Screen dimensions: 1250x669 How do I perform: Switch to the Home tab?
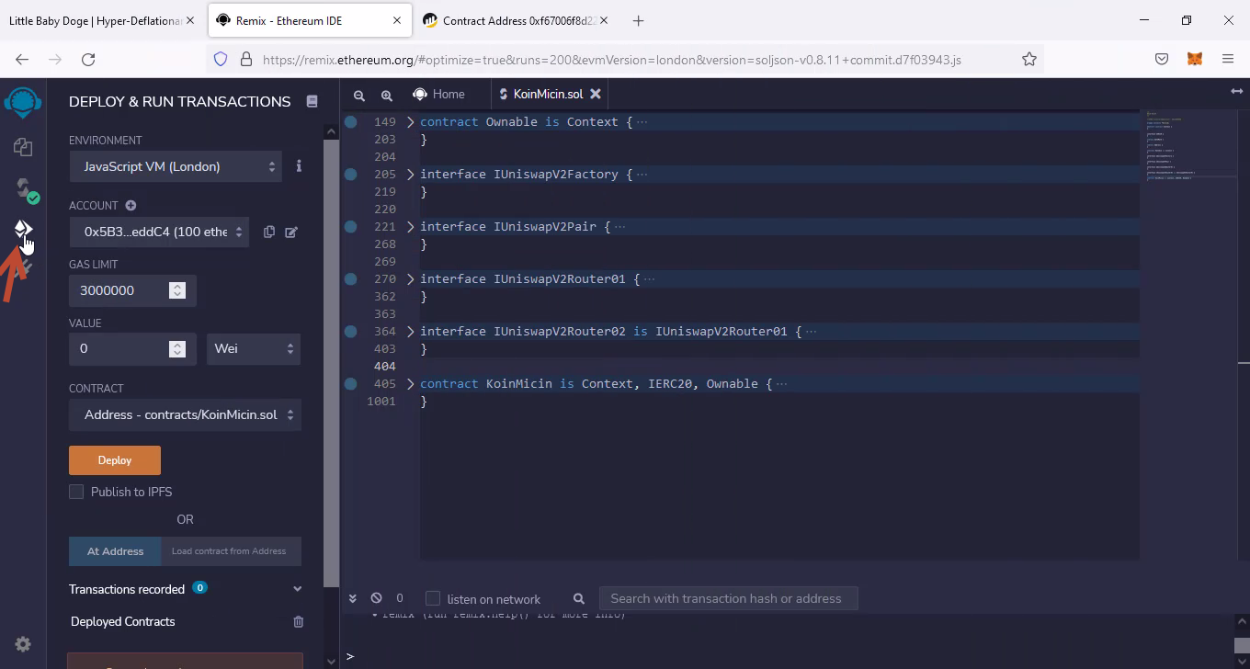438,94
